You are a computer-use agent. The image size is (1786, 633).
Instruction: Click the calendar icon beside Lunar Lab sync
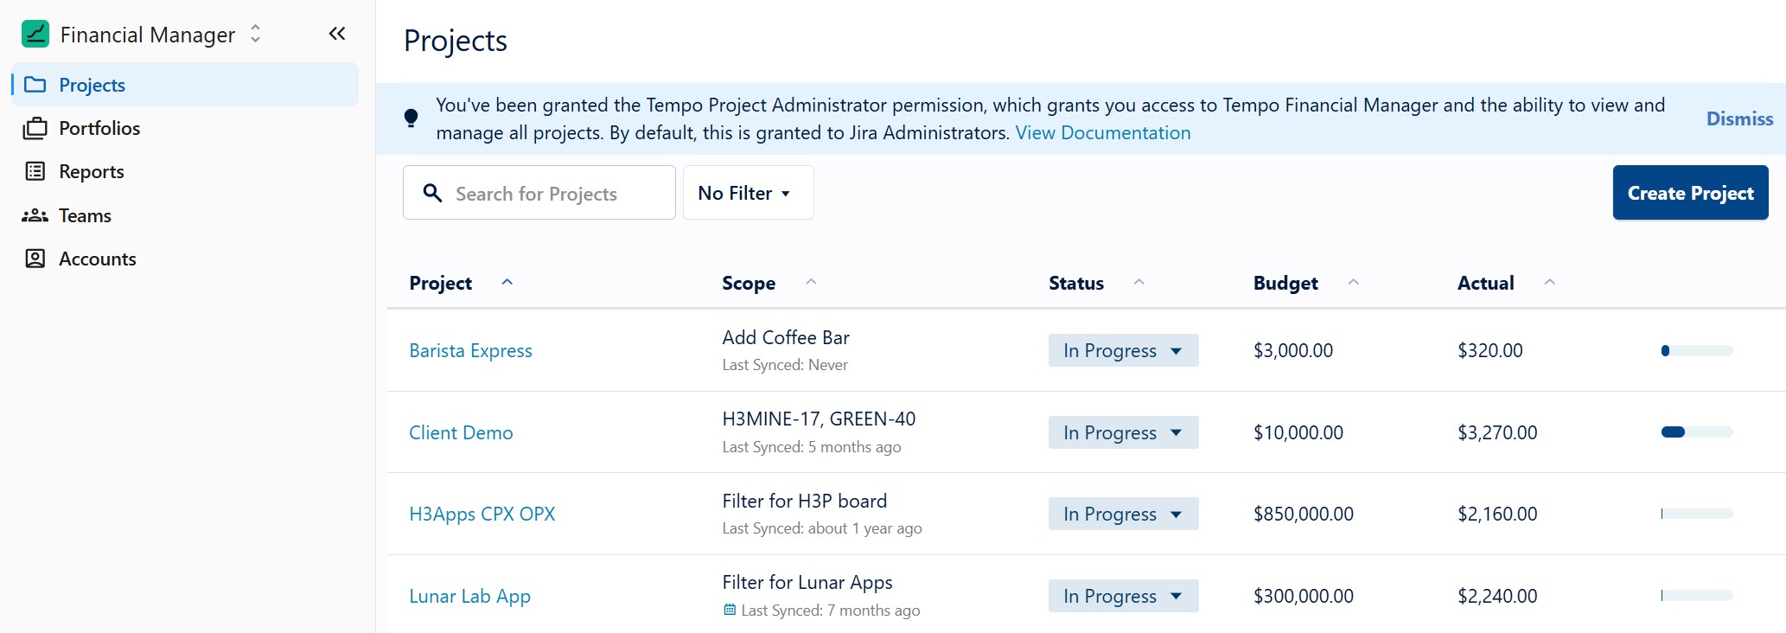(x=730, y=610)
